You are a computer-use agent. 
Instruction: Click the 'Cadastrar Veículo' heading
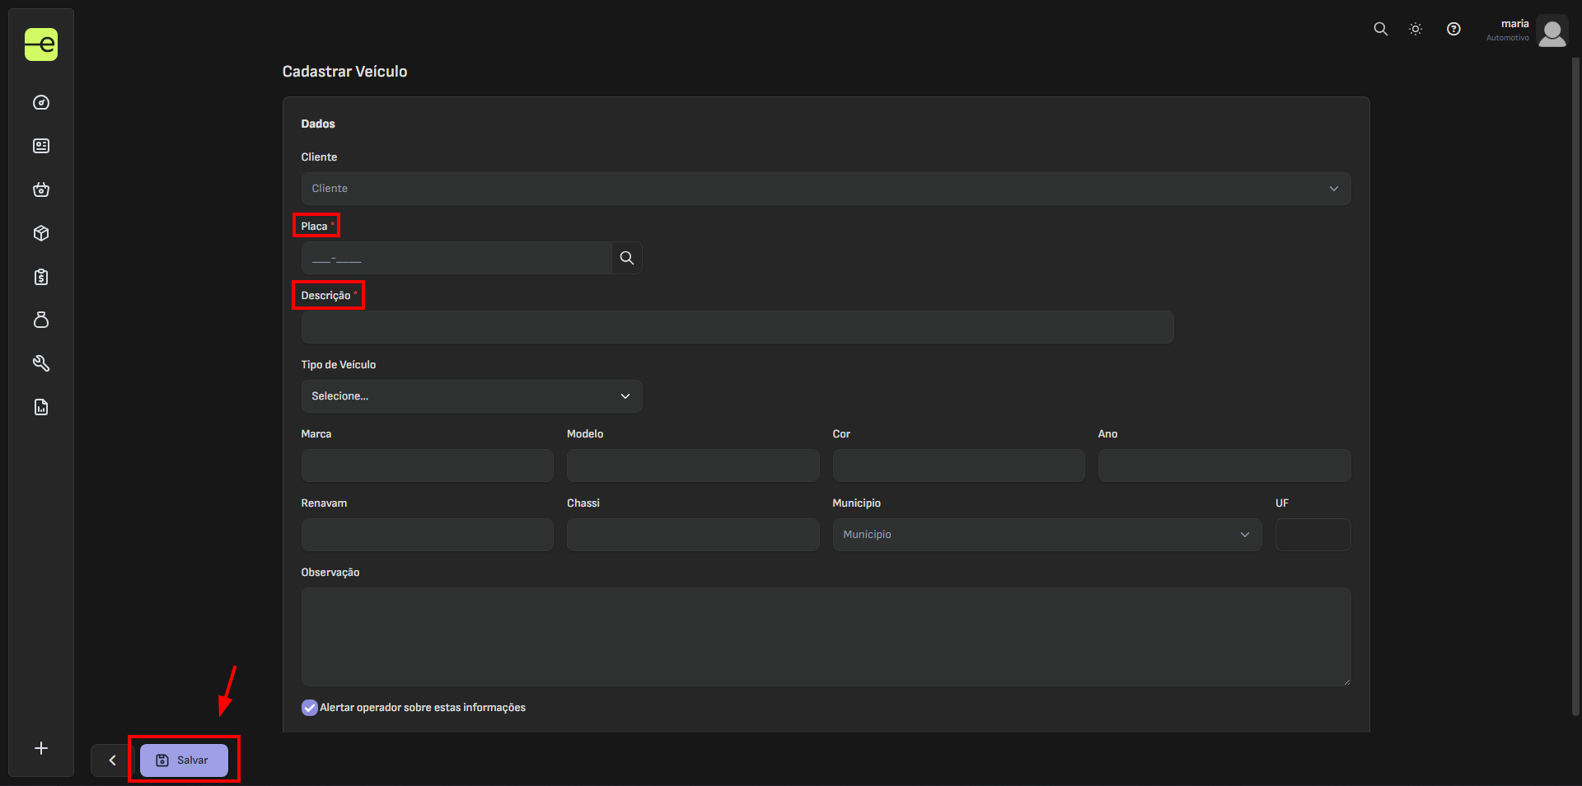[344, 72]
